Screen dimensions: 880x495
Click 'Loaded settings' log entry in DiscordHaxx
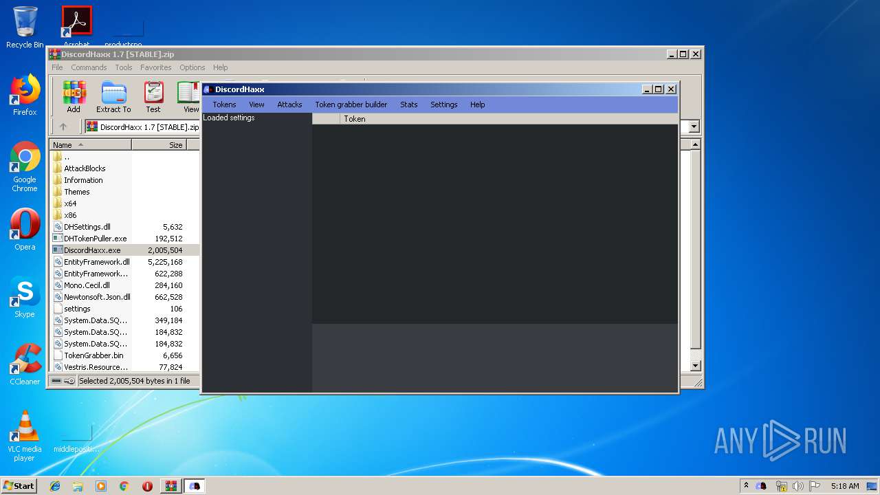point(229,118)
